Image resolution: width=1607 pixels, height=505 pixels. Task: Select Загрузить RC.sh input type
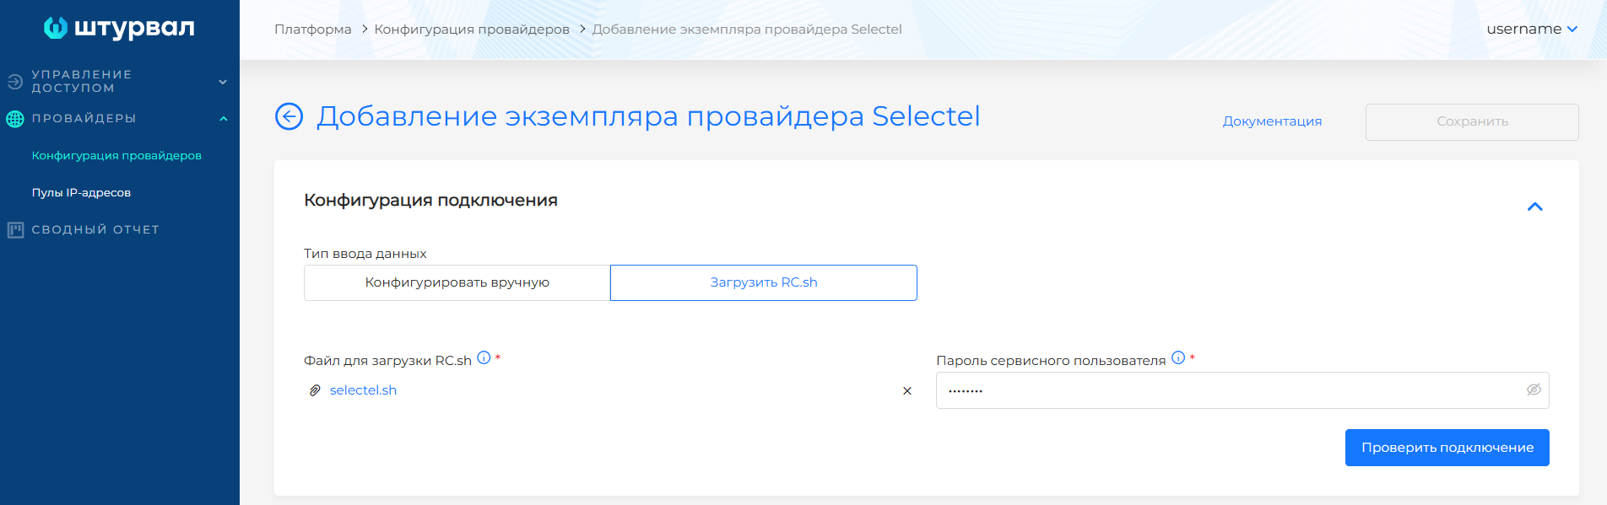(764, 282)
